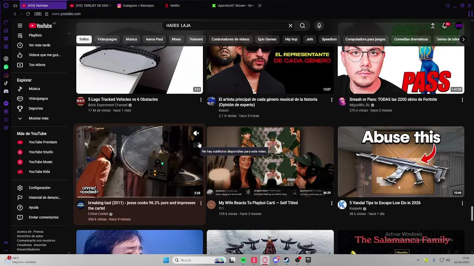Go back with the browser back arrow
474x266 pixels.
coord(15,14)
